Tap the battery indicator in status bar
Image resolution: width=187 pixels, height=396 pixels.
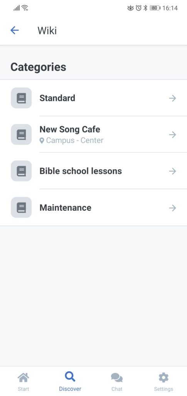155,8
